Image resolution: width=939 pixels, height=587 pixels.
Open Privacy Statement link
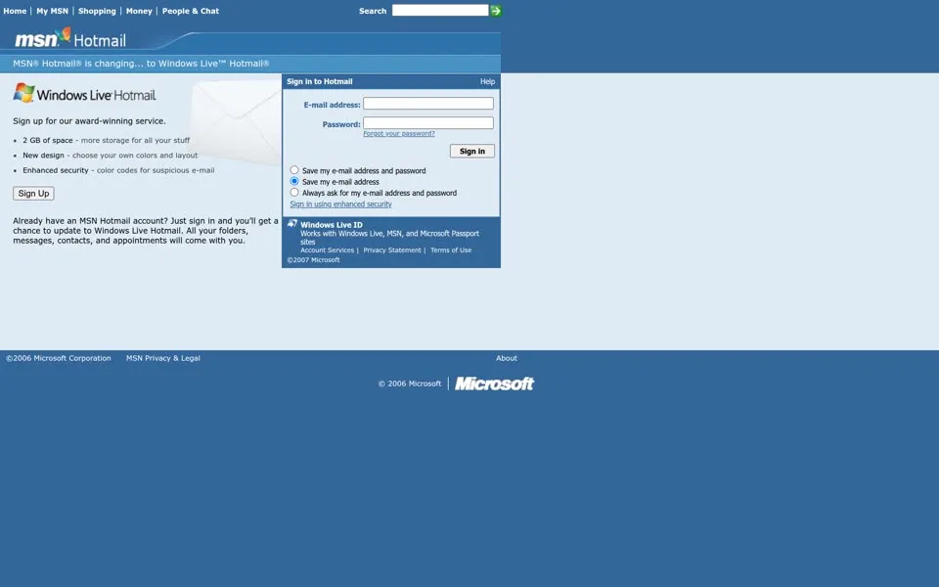coord(392,250)
